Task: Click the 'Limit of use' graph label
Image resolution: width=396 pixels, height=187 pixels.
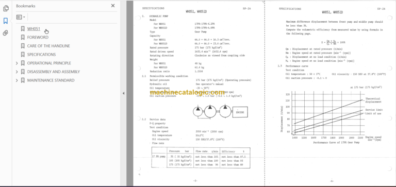Action: (373, 113)
